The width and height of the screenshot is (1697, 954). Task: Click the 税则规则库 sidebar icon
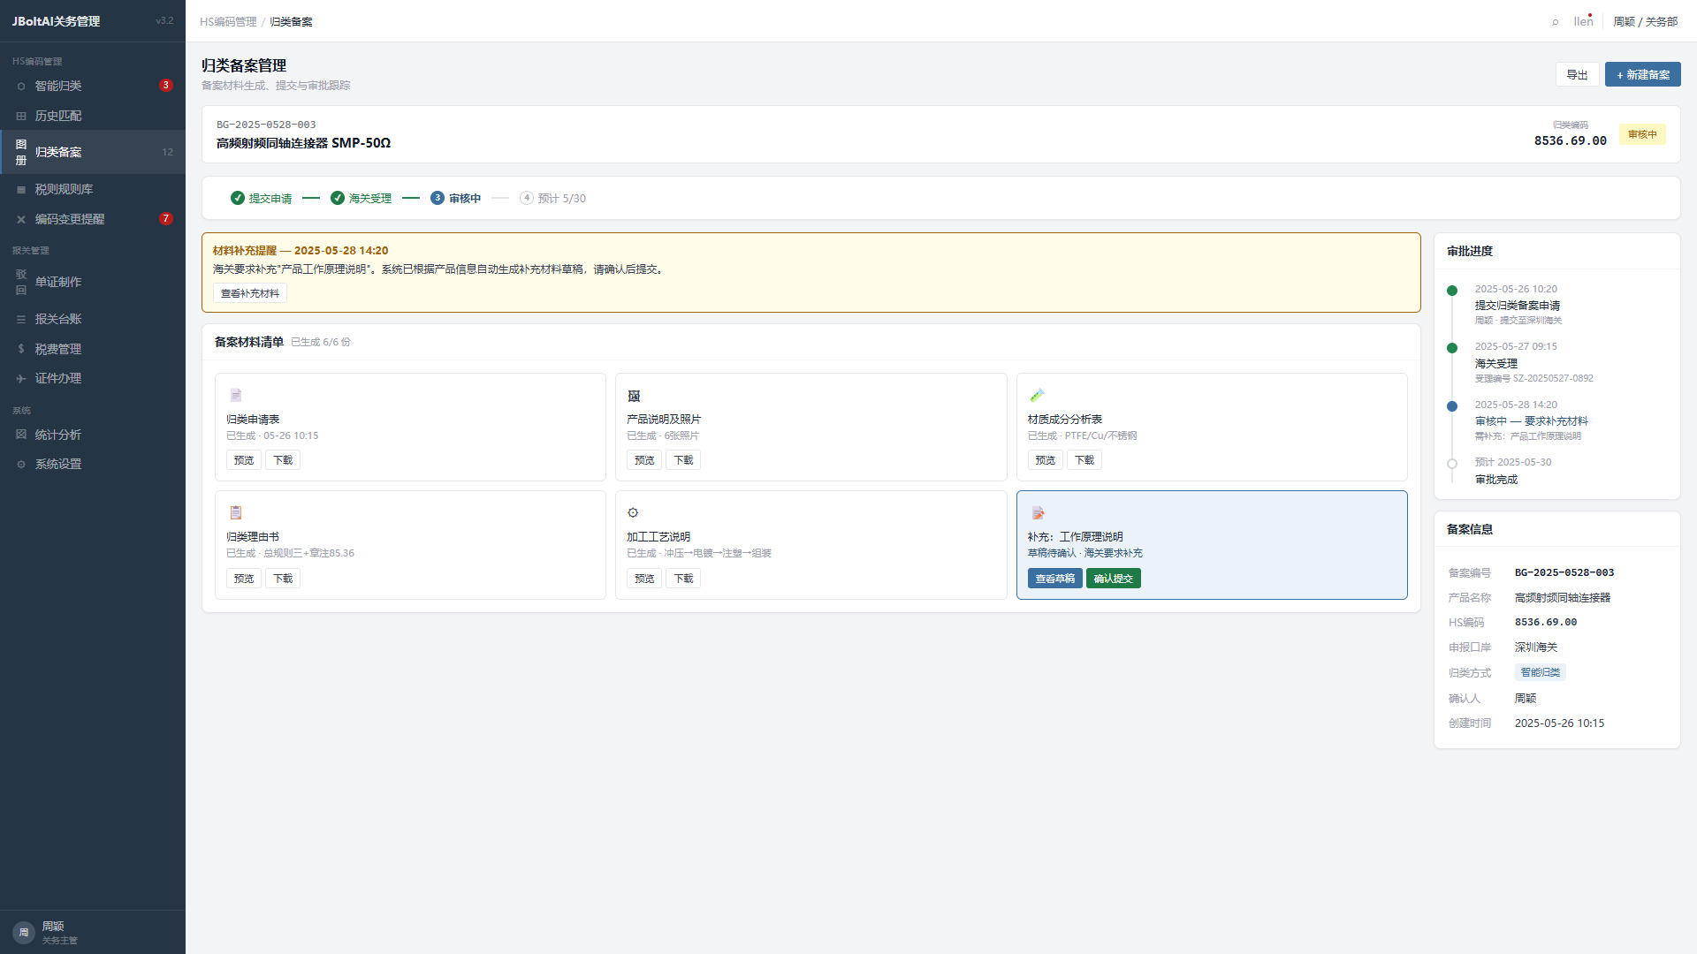click(x=21, y=189)
